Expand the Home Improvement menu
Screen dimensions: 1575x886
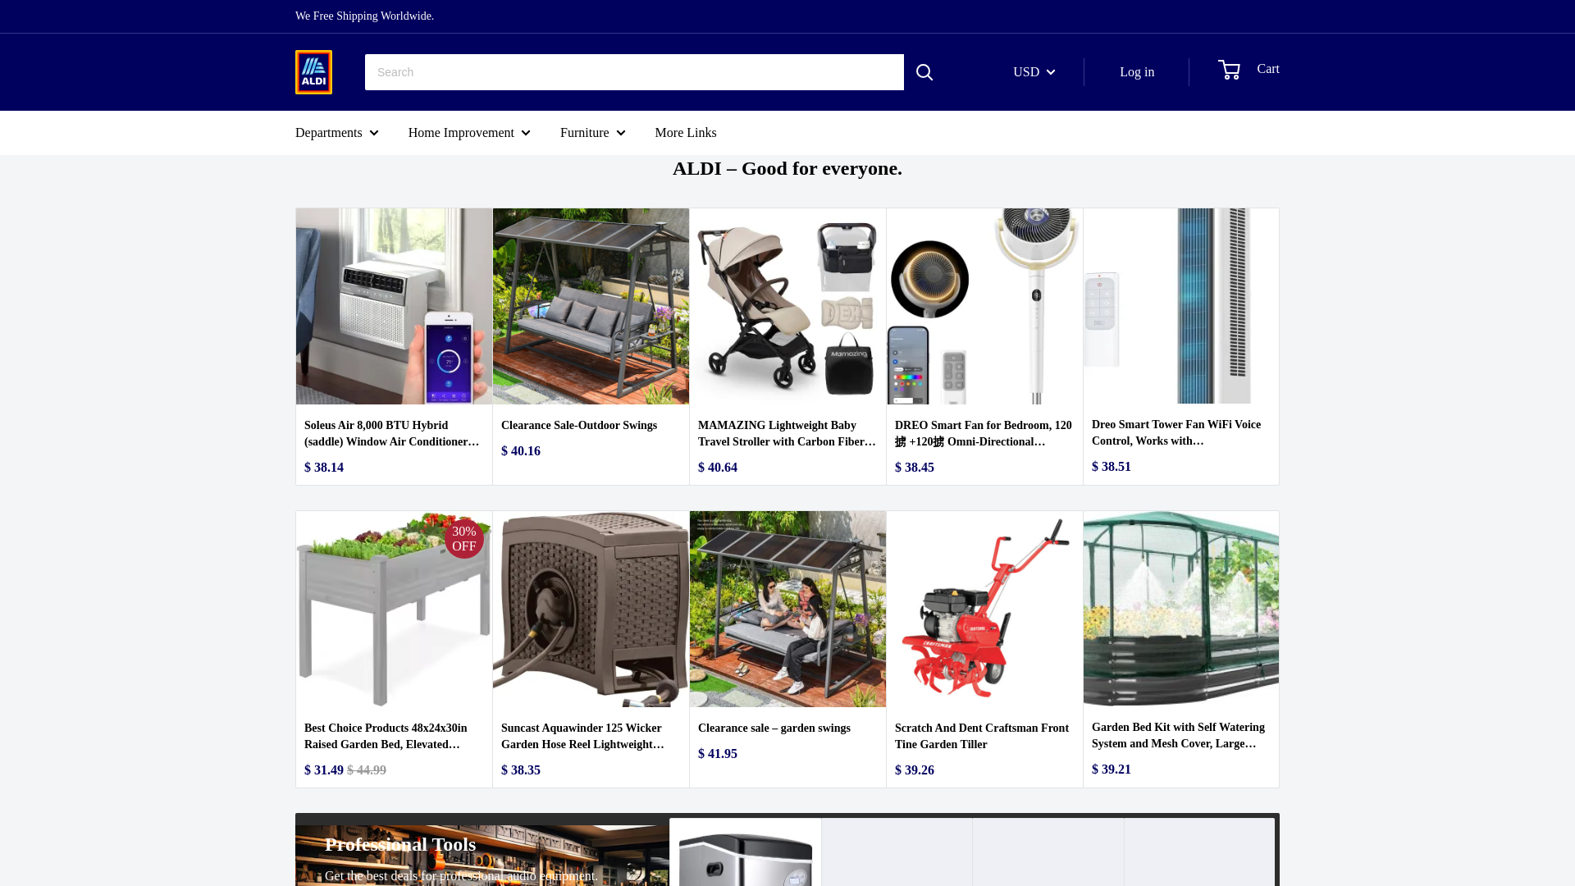coord(469,133)
